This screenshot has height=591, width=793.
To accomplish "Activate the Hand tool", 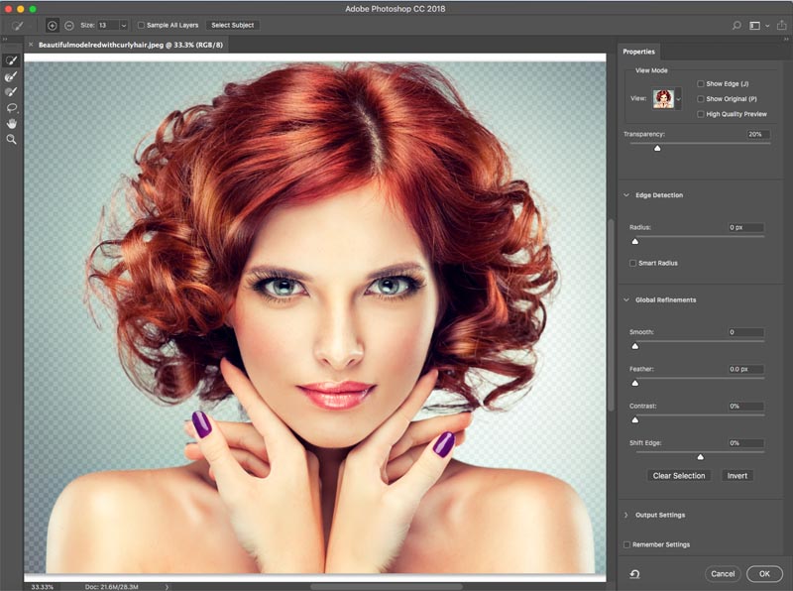I will 12,123.
